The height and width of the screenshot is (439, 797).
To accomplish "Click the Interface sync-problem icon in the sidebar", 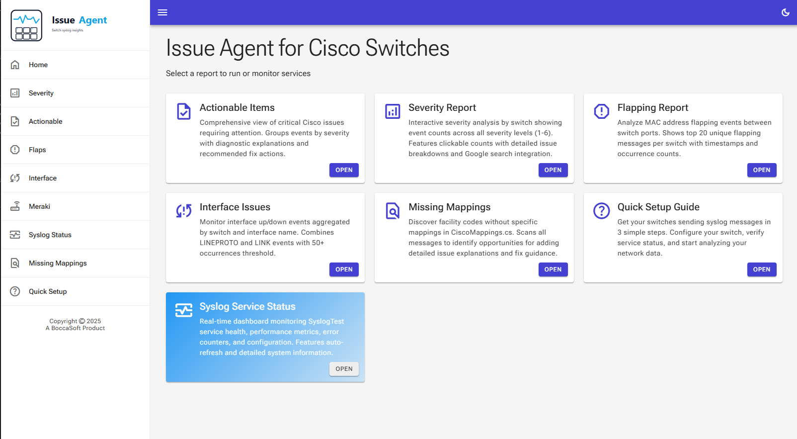I will click(x=15, y=178).
